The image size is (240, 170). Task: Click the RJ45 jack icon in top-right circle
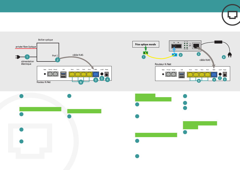[x=232, y=15]
